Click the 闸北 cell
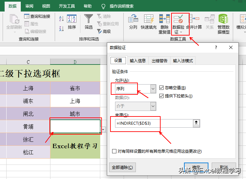The width and height of the screenshot is (246, 179). click(x=28, y=114)
